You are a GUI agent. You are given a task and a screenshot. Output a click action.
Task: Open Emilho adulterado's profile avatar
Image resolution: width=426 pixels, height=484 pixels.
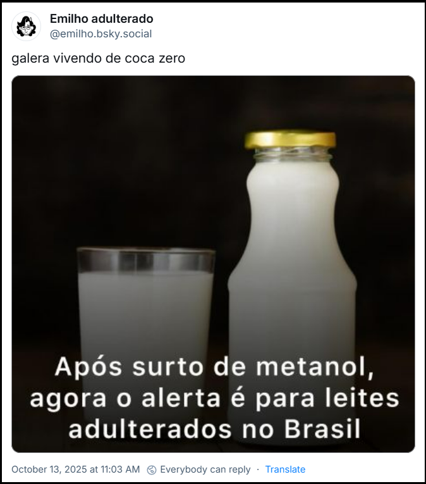[x=26, y=26]
